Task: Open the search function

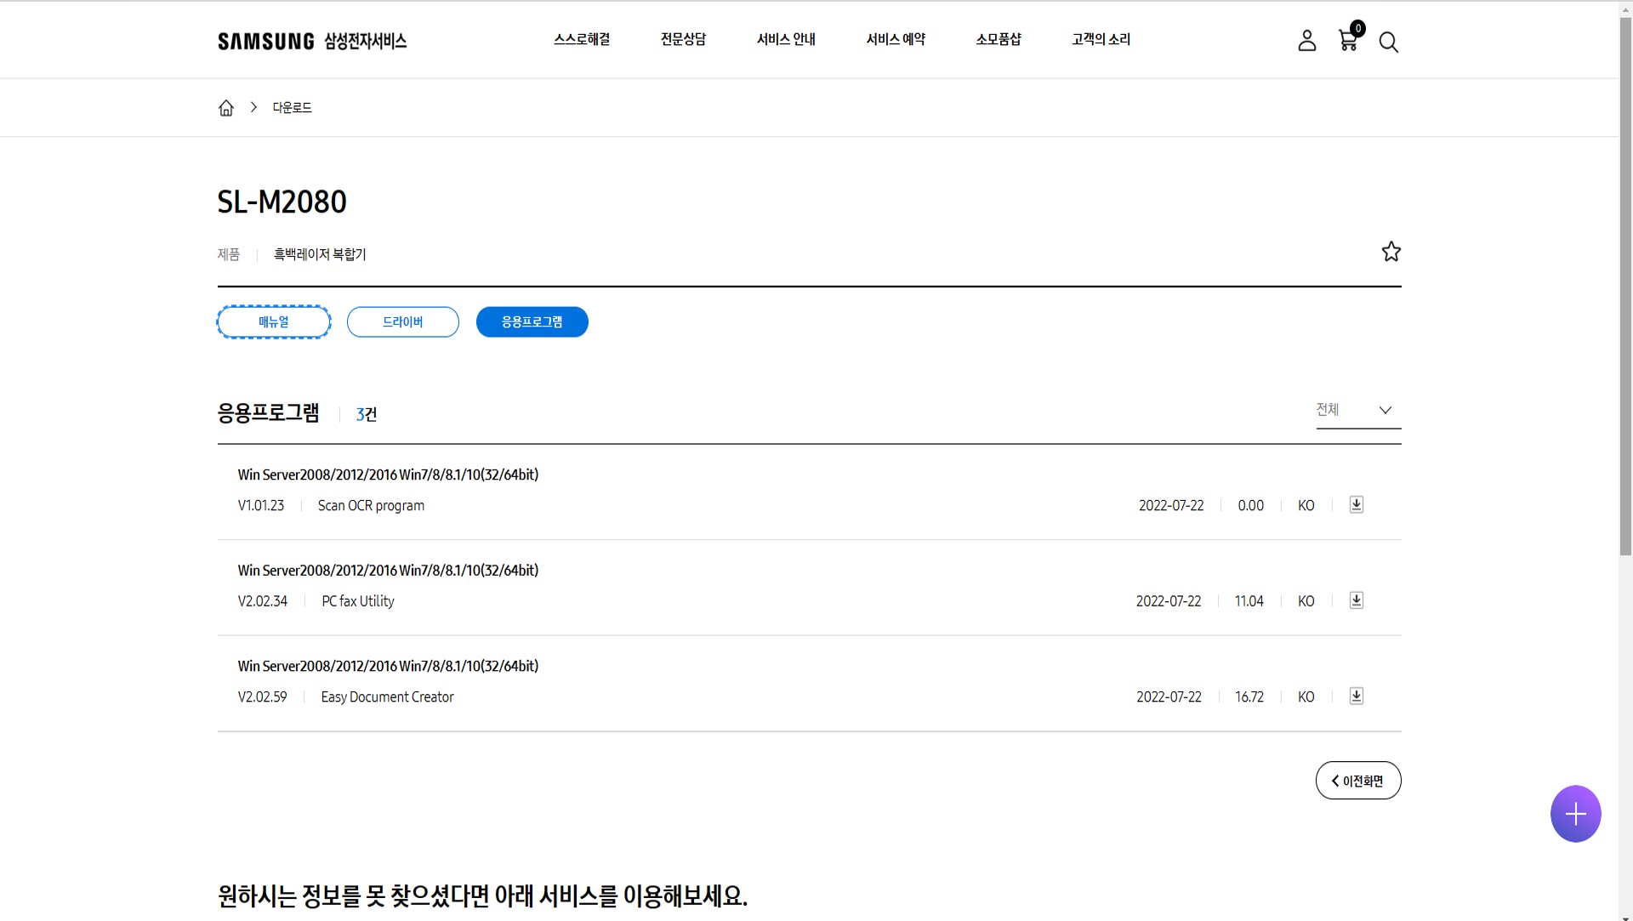Action: (x=1389, y=42)
